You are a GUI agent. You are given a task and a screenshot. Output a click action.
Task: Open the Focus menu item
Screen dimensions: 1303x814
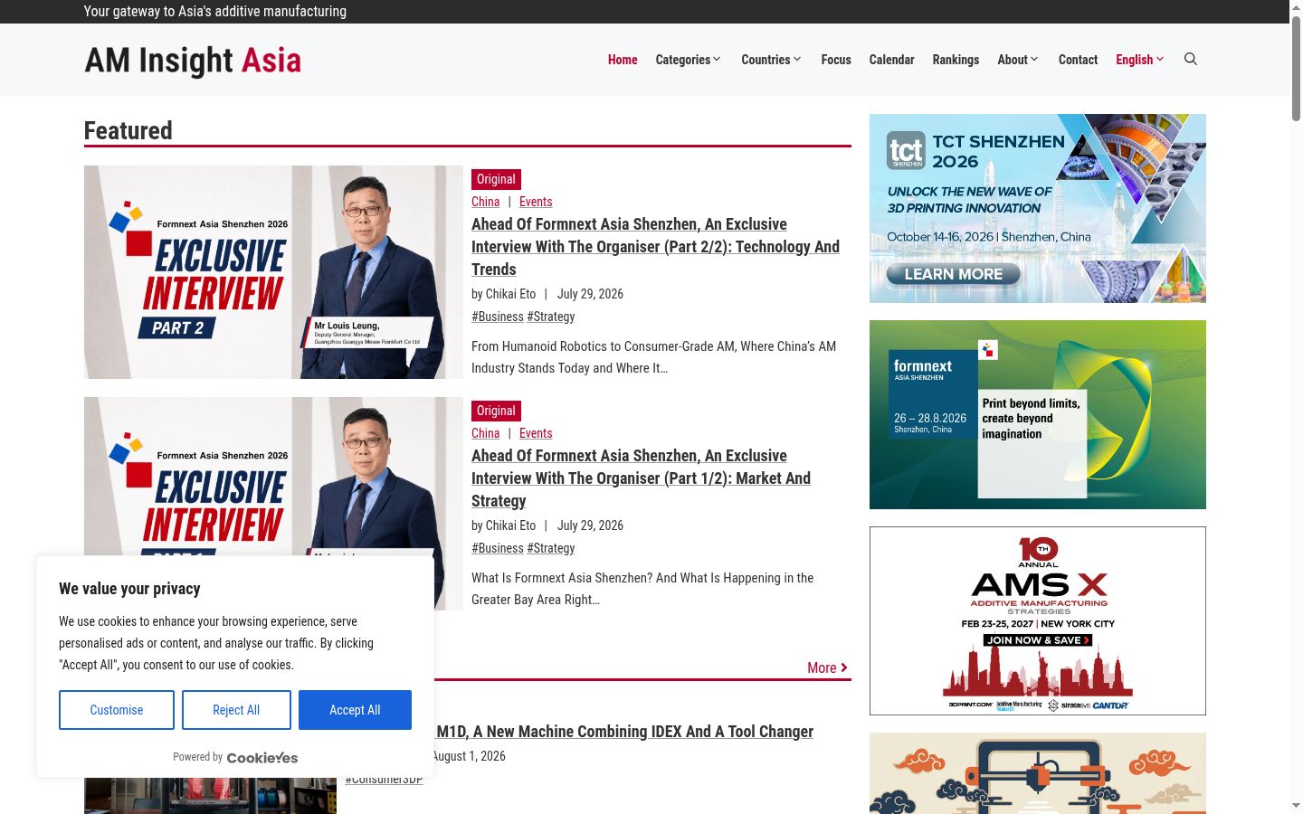[836, 60]
